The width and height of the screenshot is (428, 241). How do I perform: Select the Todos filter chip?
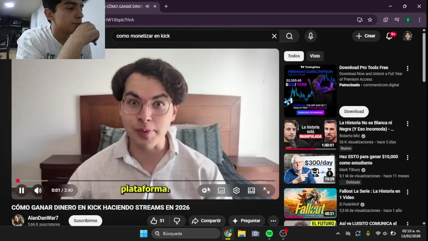click(294, 56)
